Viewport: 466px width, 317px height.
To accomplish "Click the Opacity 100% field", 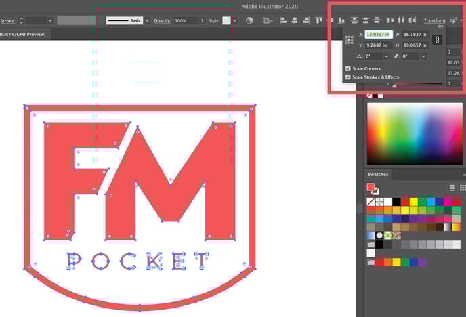I will pyautogui.click(x=186, y=20).
